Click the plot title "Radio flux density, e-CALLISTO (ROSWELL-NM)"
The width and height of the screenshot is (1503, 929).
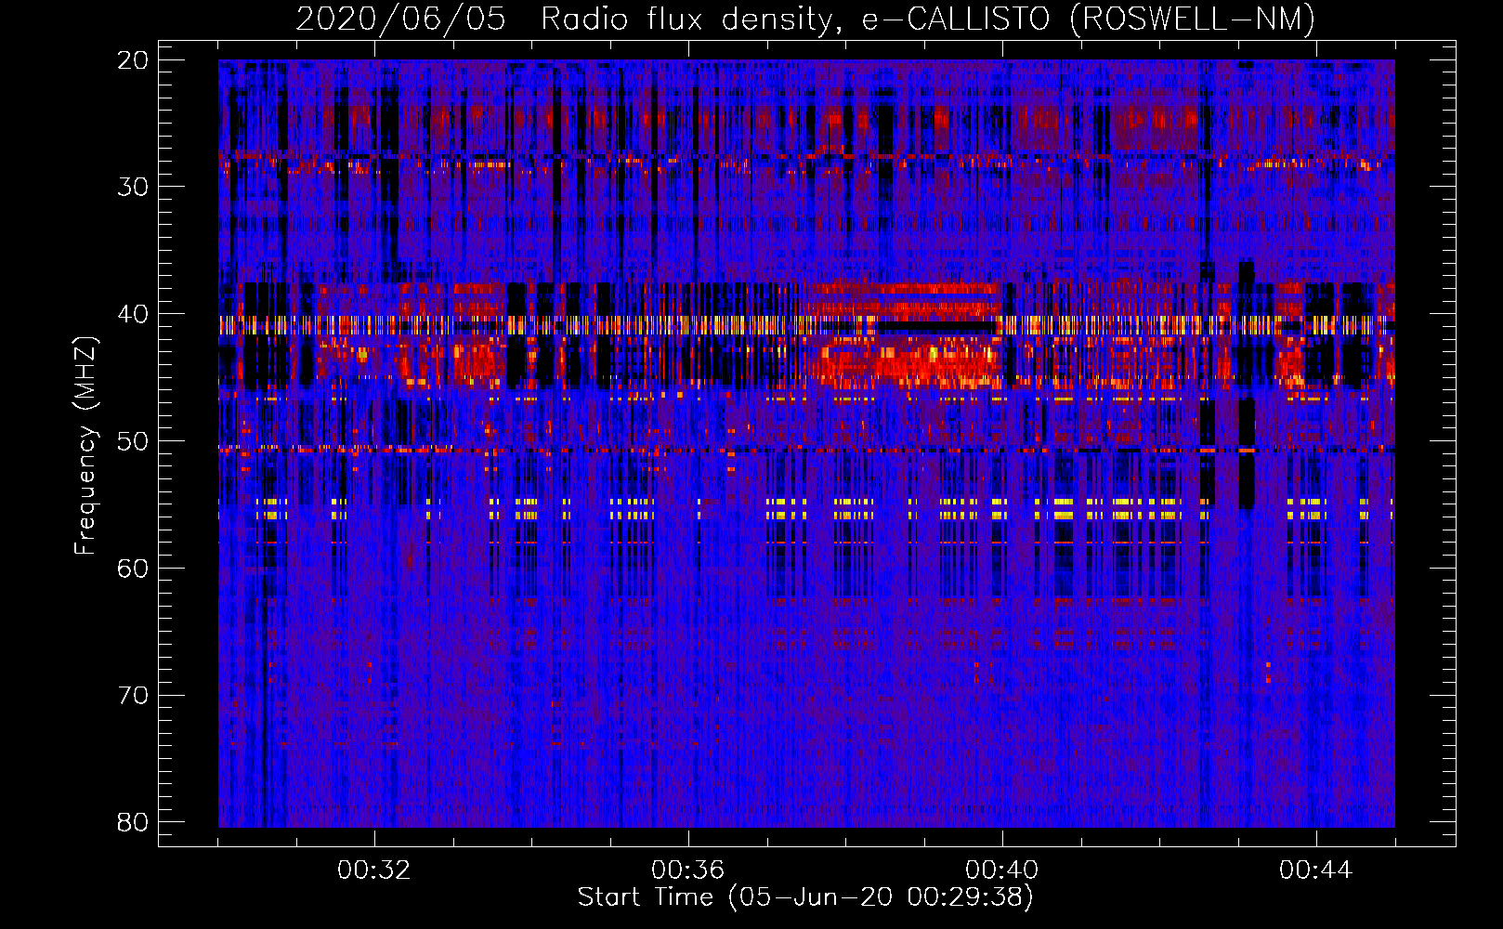(928, 19)
